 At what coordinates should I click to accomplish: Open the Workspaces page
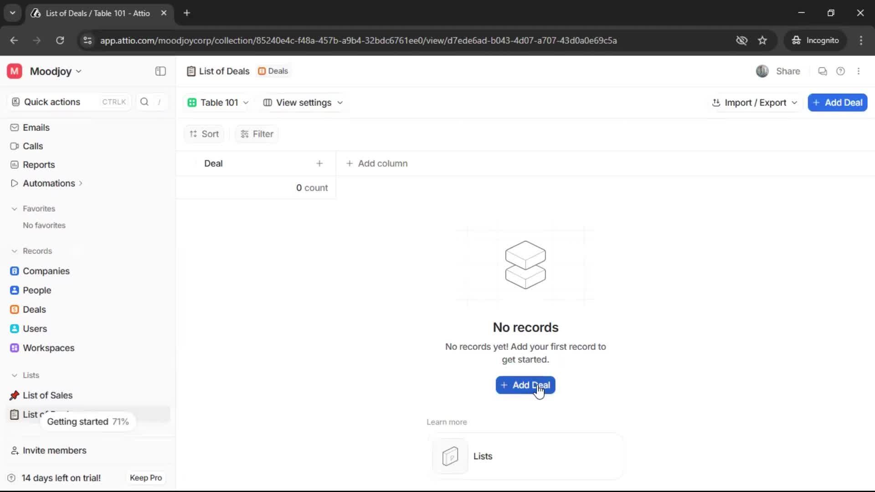point(49,348)
